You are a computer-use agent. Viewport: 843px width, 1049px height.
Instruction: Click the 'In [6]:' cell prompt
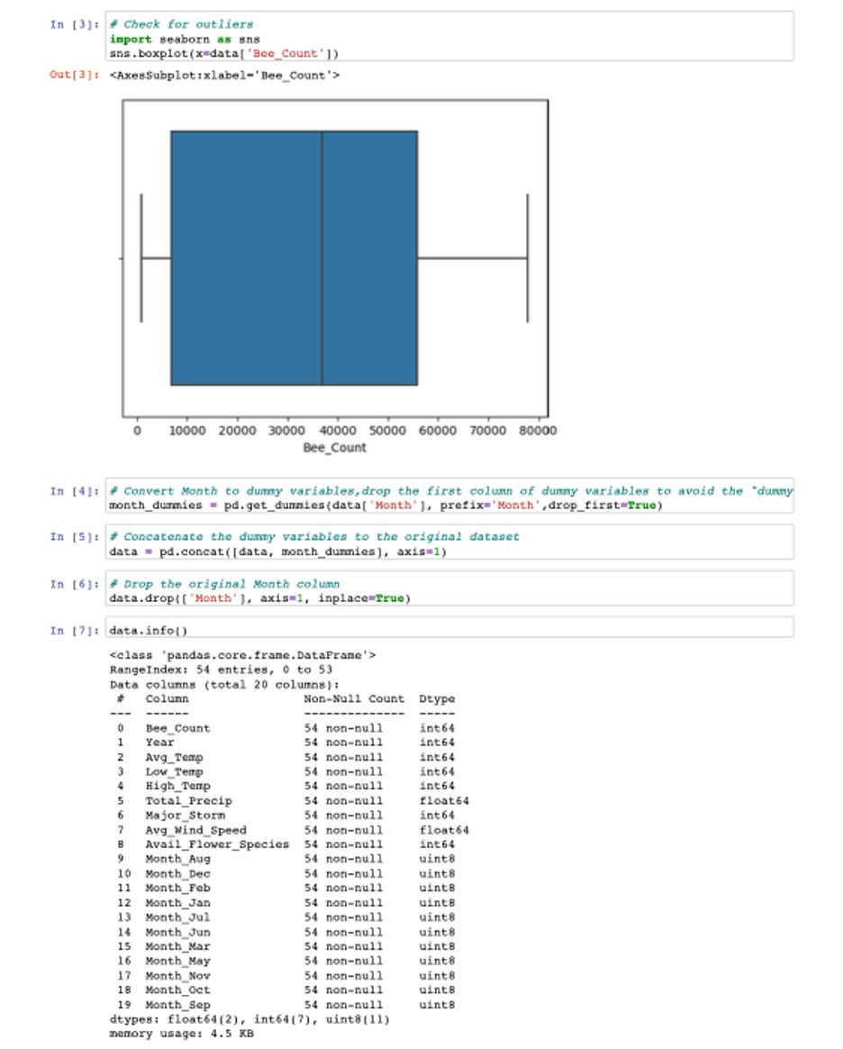[74, 585]
